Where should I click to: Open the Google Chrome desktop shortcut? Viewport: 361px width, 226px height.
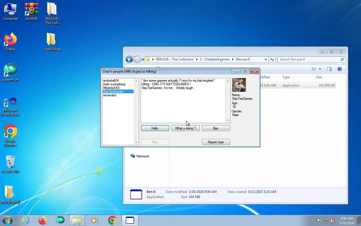[x=10, y=136]
